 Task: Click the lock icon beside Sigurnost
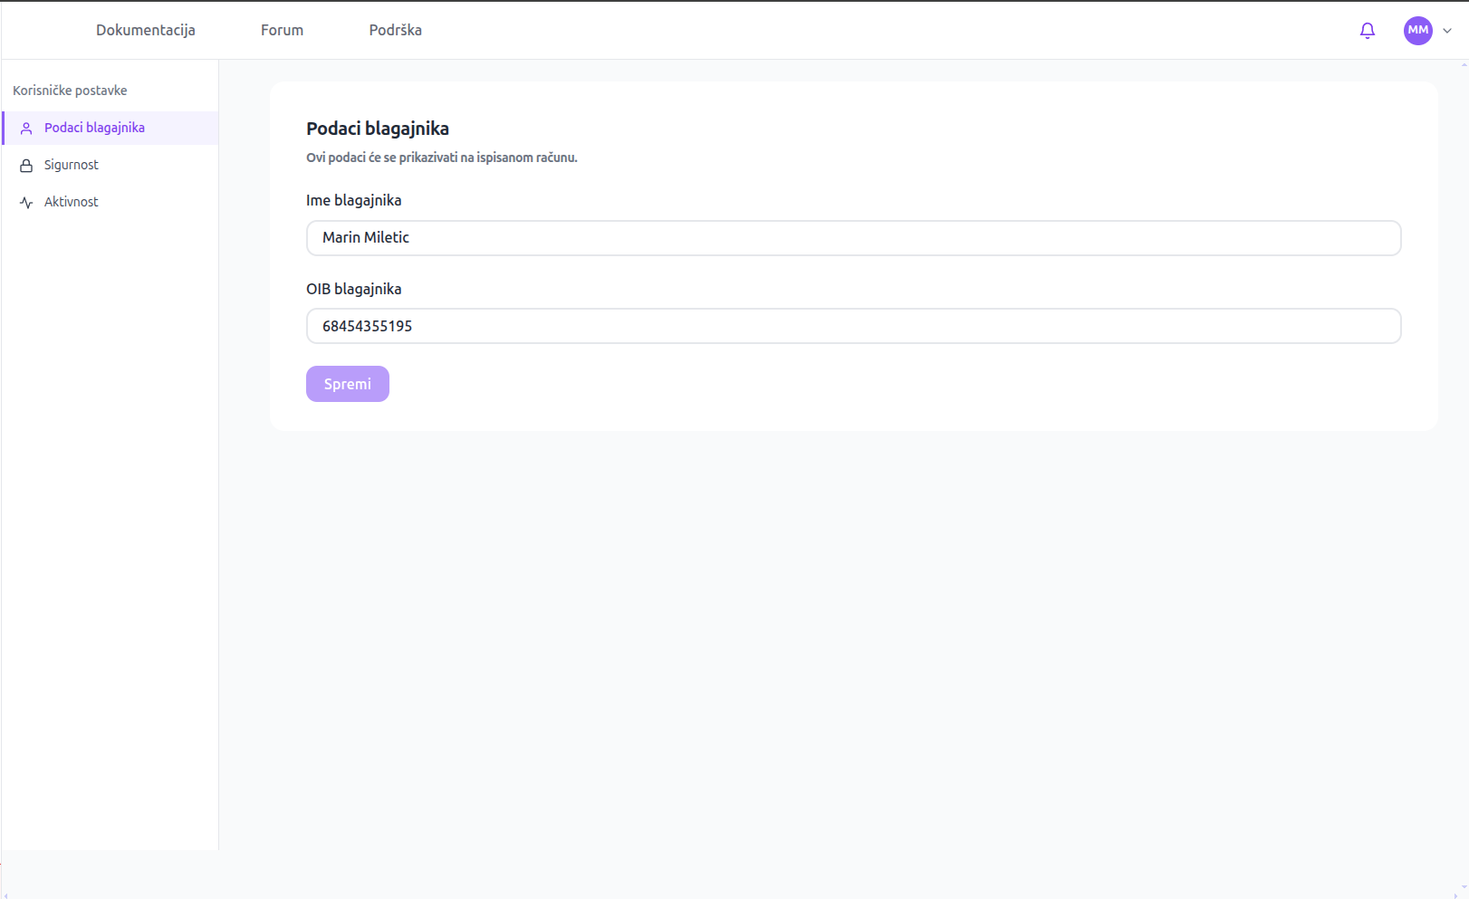pyautogui.click(x=26, y=166)
